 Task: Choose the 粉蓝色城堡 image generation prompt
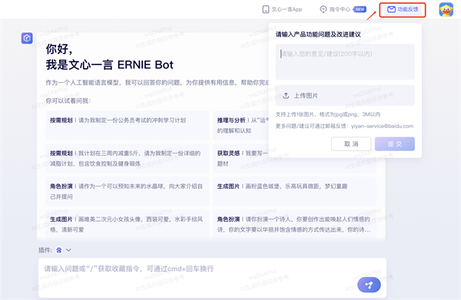(x=294, y=191)
